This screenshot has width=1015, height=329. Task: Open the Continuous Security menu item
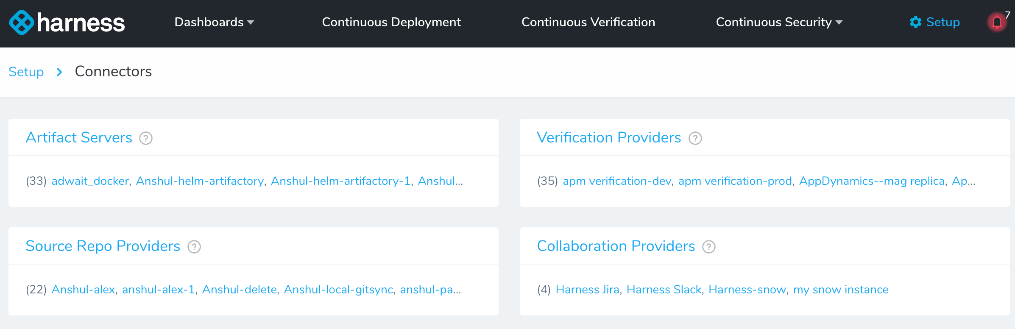774,22
